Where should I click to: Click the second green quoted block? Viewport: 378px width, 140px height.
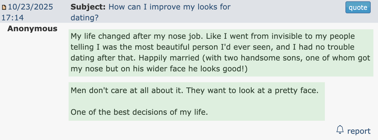pos(196,101)
